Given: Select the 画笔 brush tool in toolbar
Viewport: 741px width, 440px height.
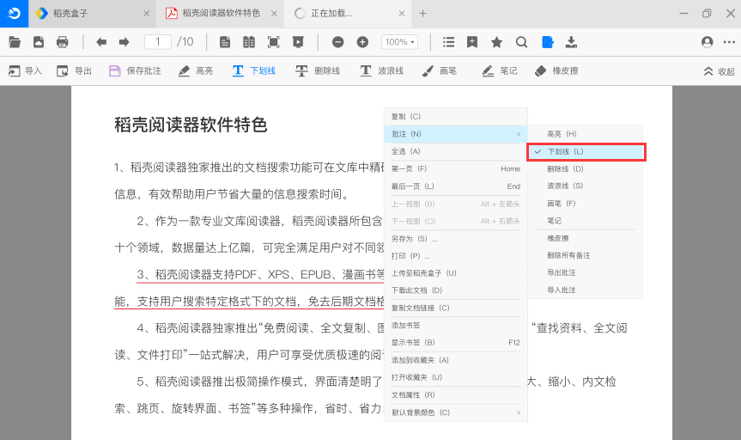Looking at the screenshot, I should pyautogui.click(x=439, y=71).
